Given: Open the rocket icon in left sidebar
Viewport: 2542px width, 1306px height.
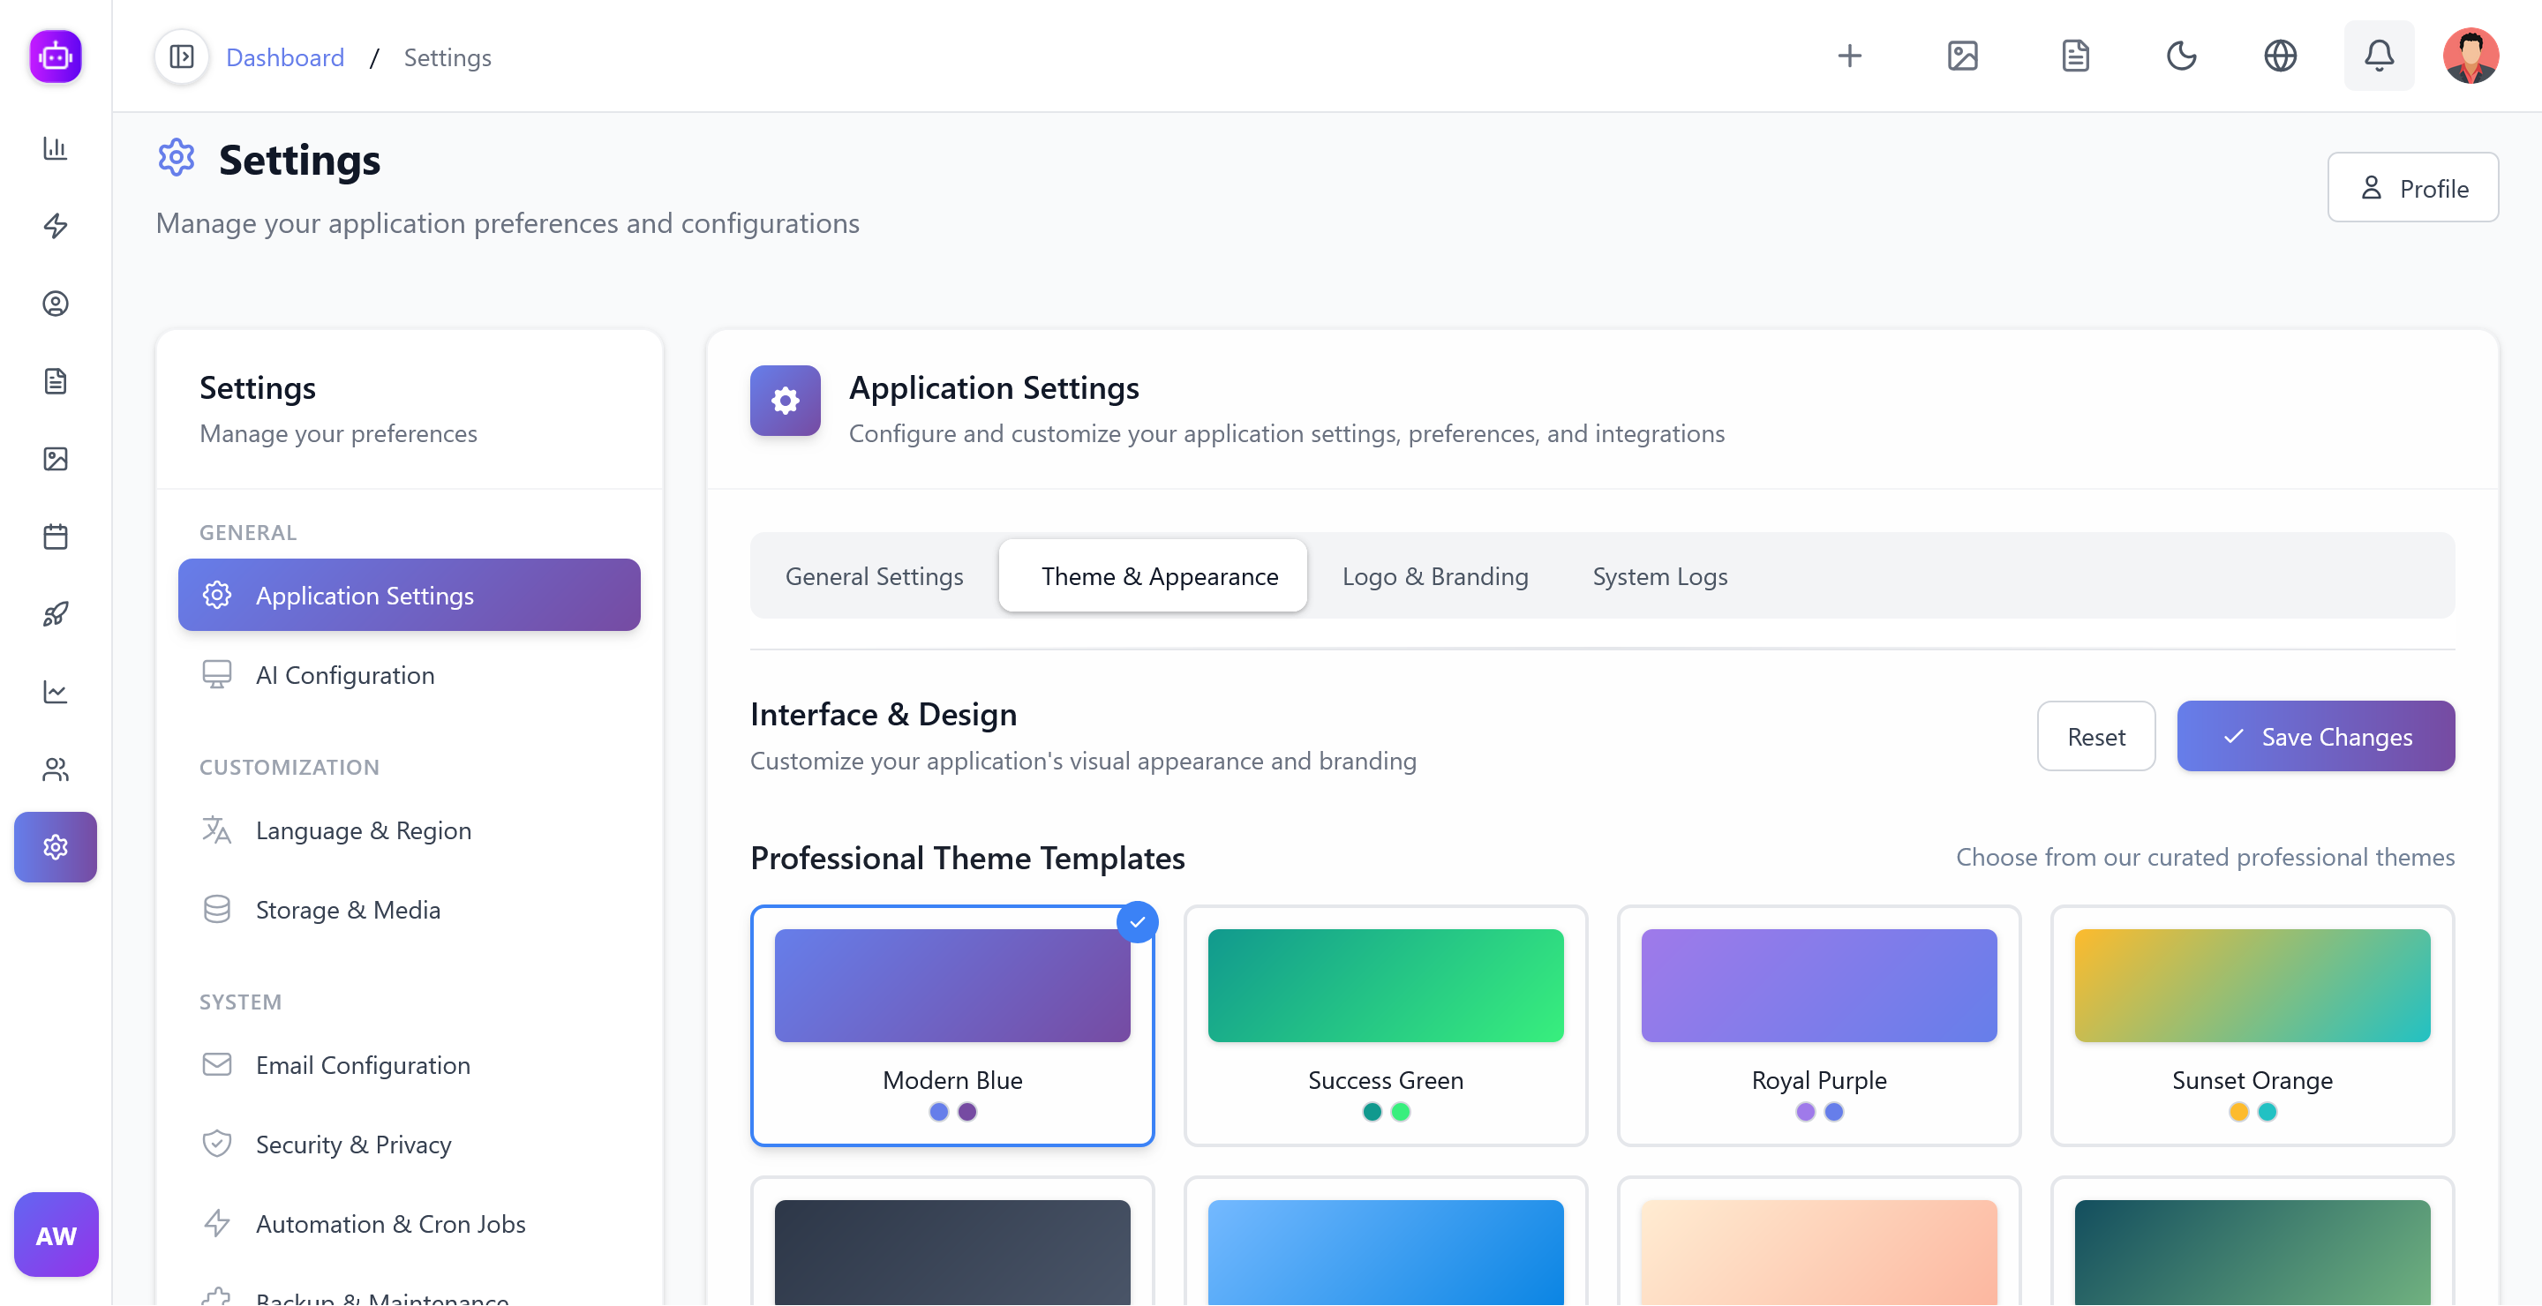Looking at the screenshot, I should [56, 613].
